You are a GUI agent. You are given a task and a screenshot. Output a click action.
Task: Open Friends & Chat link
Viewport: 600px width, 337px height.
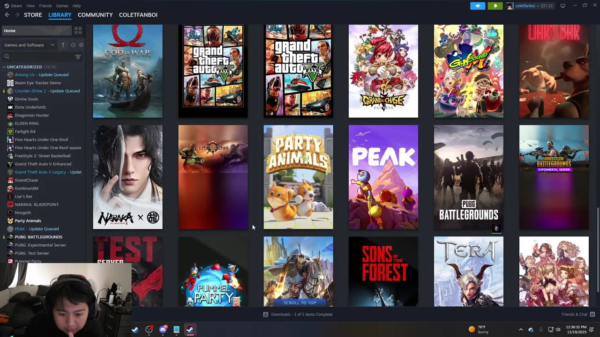[x=575, y=315]
